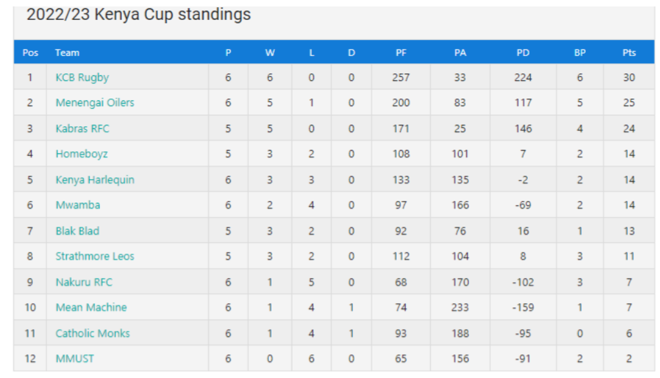Click the Blak Blad team name
The width and height of the screenshot is (660, 378).
click(x=77, y=231)
